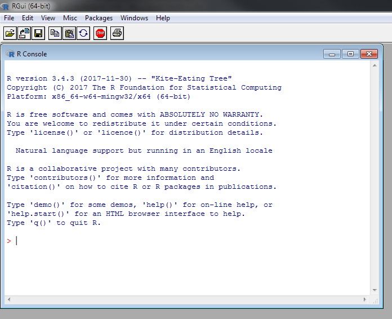Open the Packages menu
The width and height of the screenshot is (392, 319).
[x=99, y=18]
